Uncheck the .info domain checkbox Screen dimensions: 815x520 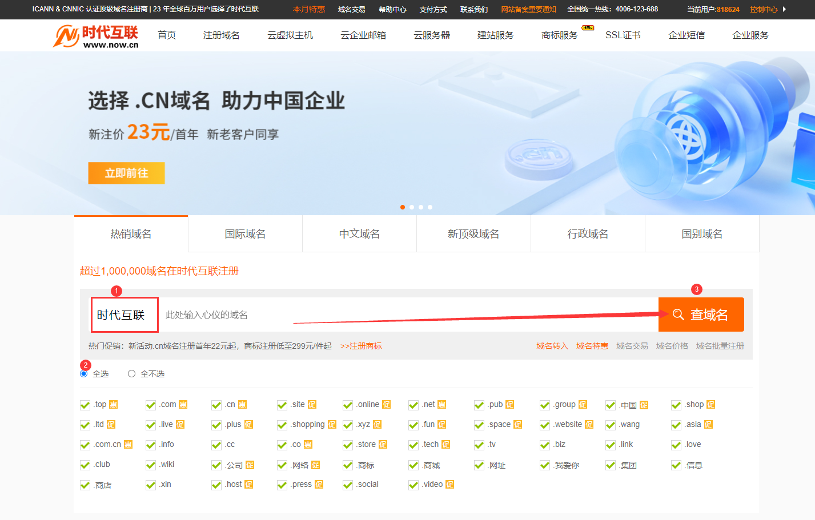151,445
